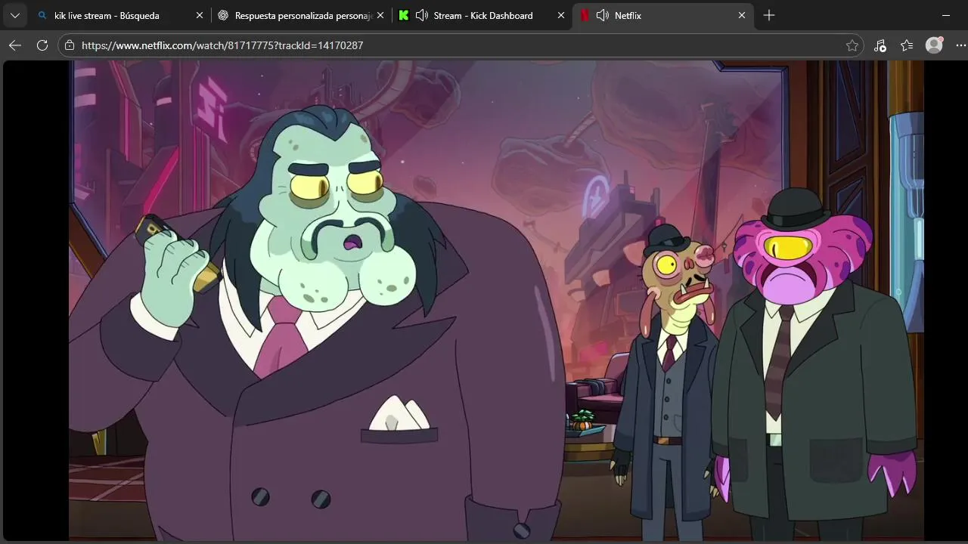Open the favorites list button
The image size is (968, 544).
907,45
